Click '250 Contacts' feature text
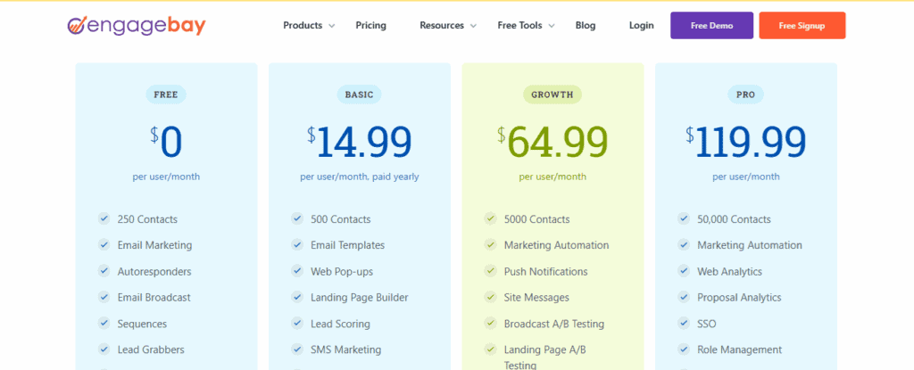Image resolution: width=914 pixels, height=370 pixels. 147,219
